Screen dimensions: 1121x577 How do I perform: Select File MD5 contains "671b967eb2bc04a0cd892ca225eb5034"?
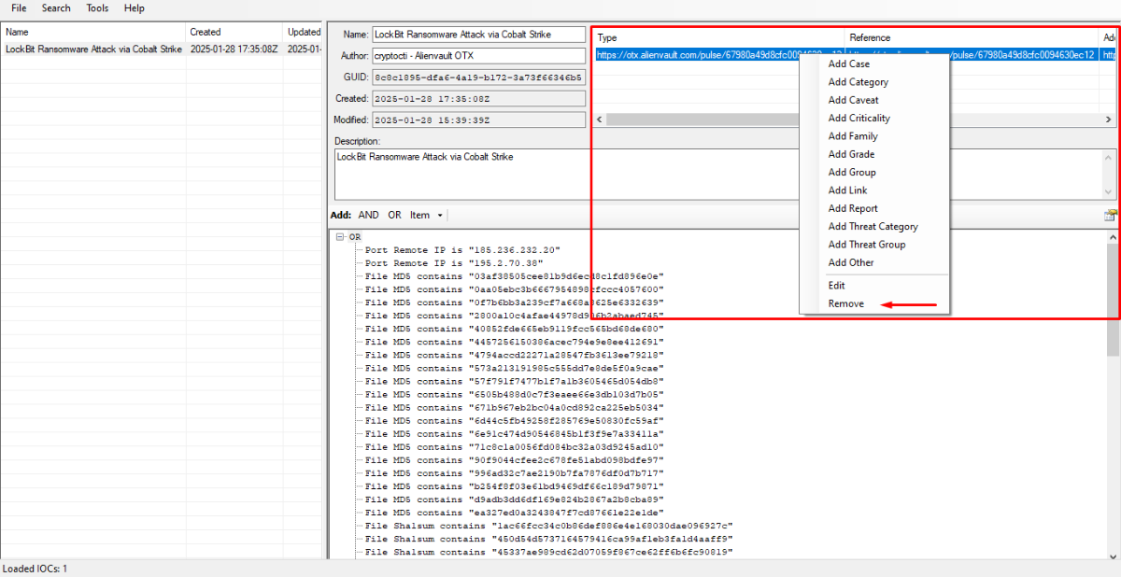click(x=515, y=407)
